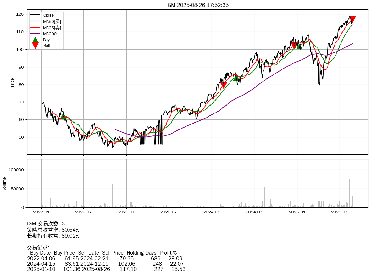Click the black Close line swatch in legend
Image resolution: width=371 pixels, height=275 pixels.
[x=35, y=15]
